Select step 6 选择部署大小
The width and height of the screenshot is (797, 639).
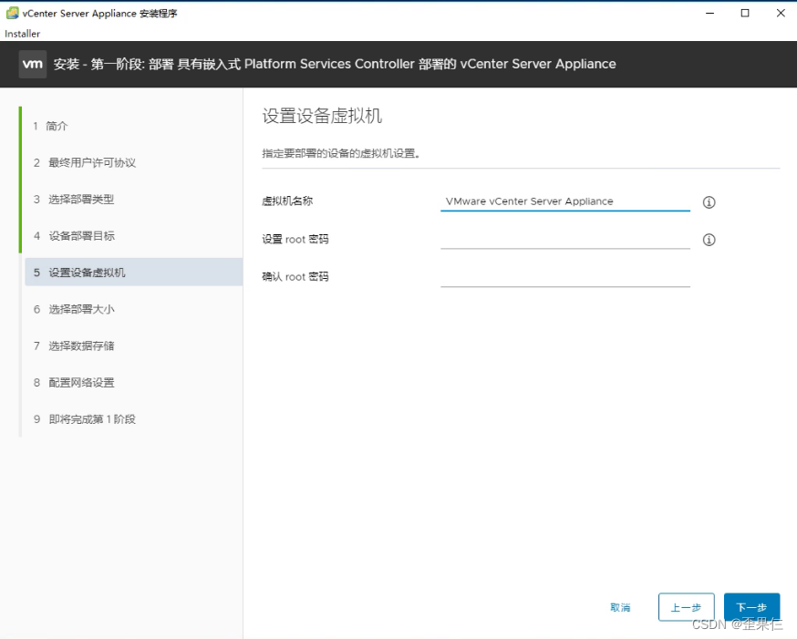click(x=74, y=309)
